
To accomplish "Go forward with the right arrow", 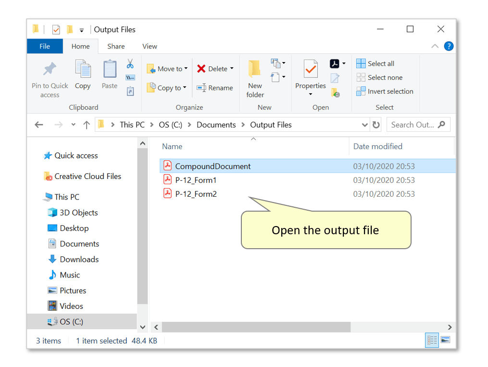I will [59, 125].
